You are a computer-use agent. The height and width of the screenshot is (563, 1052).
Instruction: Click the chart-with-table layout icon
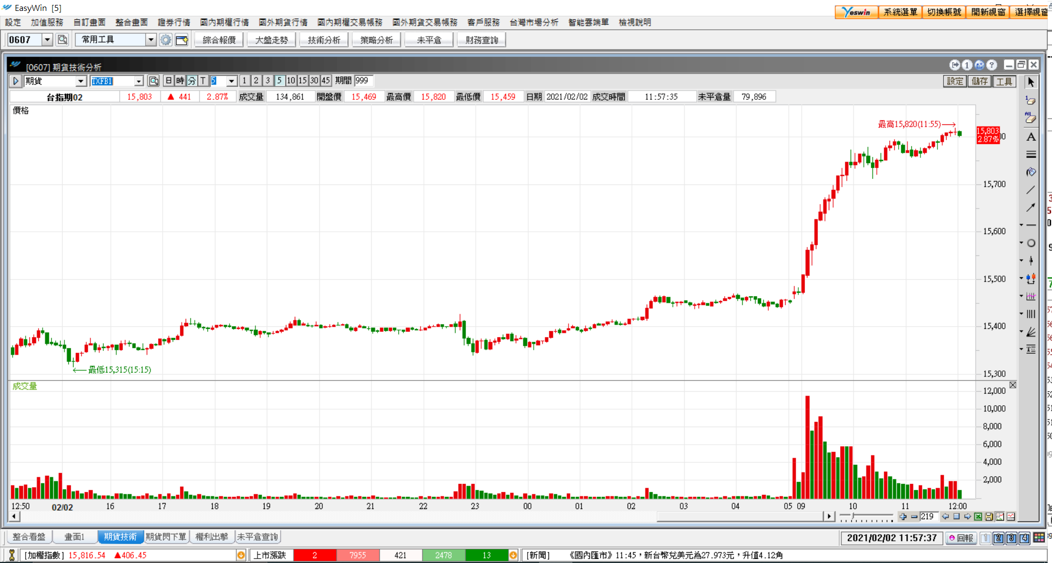1011,517
